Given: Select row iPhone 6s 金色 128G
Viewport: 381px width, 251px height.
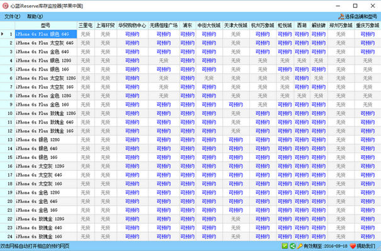Looking at the screenshot, I should pyautogui.click(x=46, y=192).
